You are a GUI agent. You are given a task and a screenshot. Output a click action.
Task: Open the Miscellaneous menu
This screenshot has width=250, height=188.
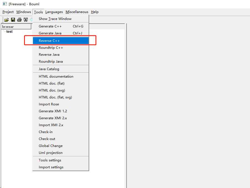coord(77,12)
